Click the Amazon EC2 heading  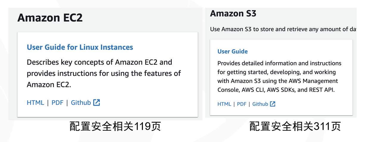click(50, 18)
